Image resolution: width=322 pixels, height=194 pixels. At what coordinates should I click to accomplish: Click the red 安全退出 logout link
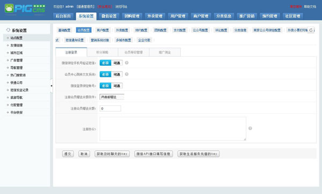(105, 6)
